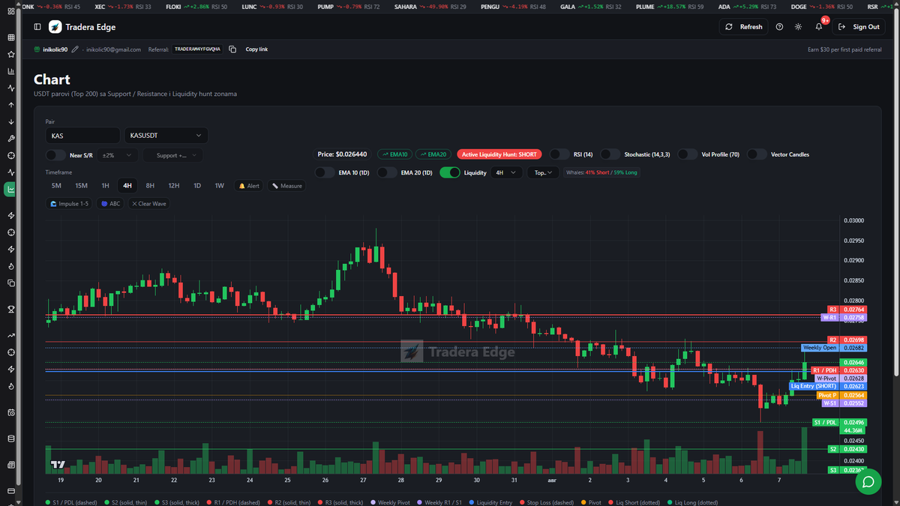
Task: Select the 1H timeframe
Action: point(106,185)
